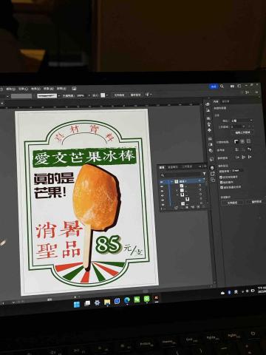This screenshot has width=266, height=355.
Task: Click 偏好設定 under quick actions
Action: point(256,202)
